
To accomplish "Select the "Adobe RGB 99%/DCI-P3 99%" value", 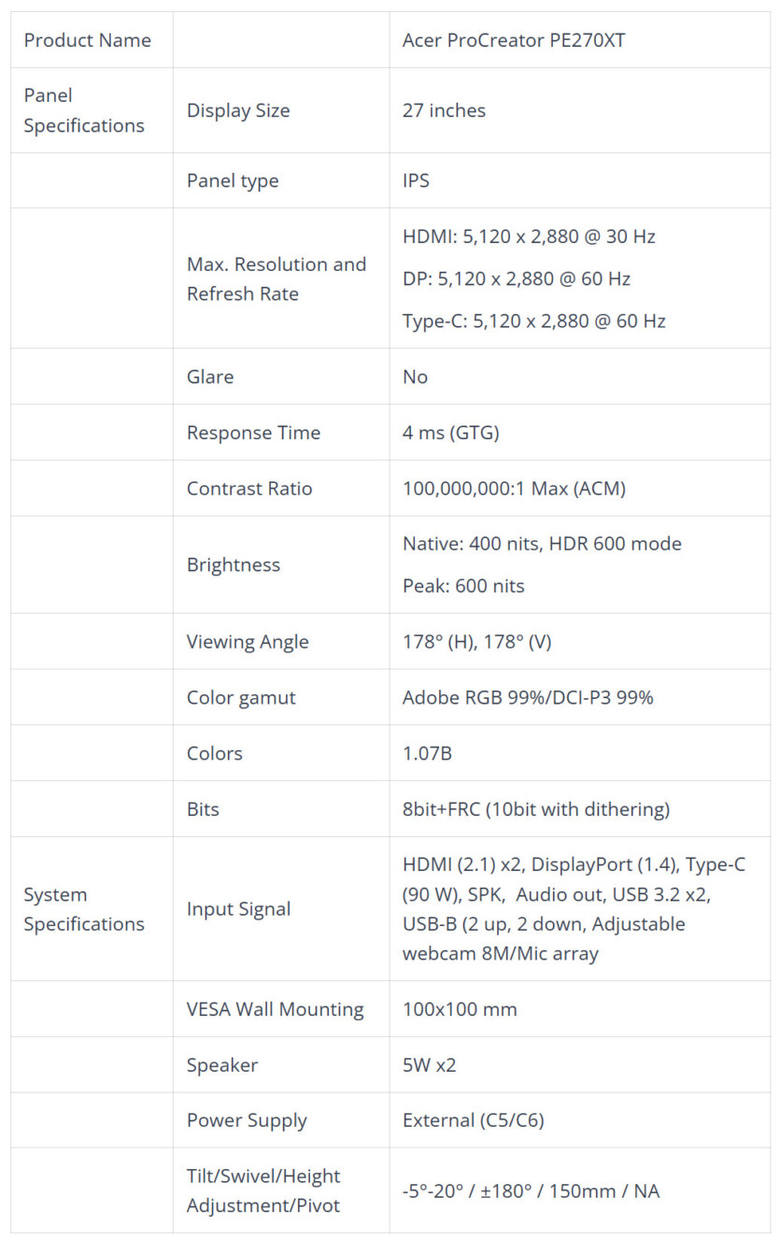I will pos(527,698).
